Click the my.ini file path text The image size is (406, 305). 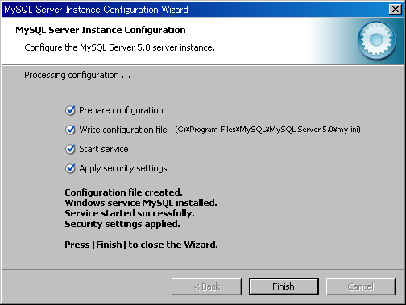(267, 130)
